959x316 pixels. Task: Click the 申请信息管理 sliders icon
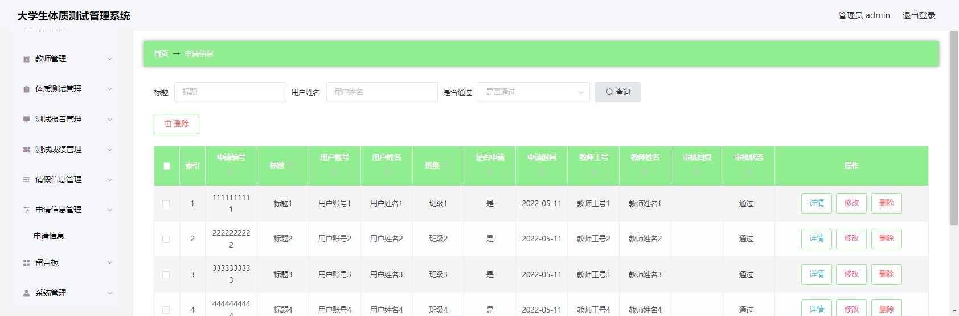click(26, 210)
